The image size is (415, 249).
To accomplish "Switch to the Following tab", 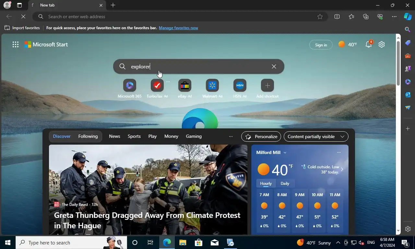I will [88, 136].
